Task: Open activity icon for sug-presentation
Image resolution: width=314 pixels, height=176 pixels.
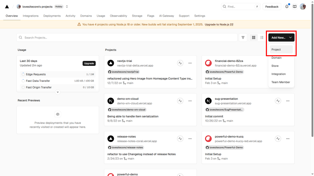Action: tap(278, 101)
